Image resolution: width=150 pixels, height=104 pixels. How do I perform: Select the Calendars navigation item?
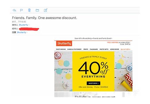[94, 49]
